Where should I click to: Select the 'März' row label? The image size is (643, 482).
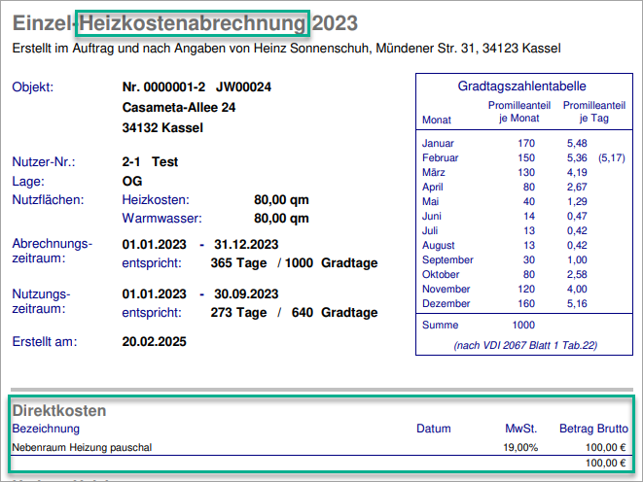click(434, 172)
